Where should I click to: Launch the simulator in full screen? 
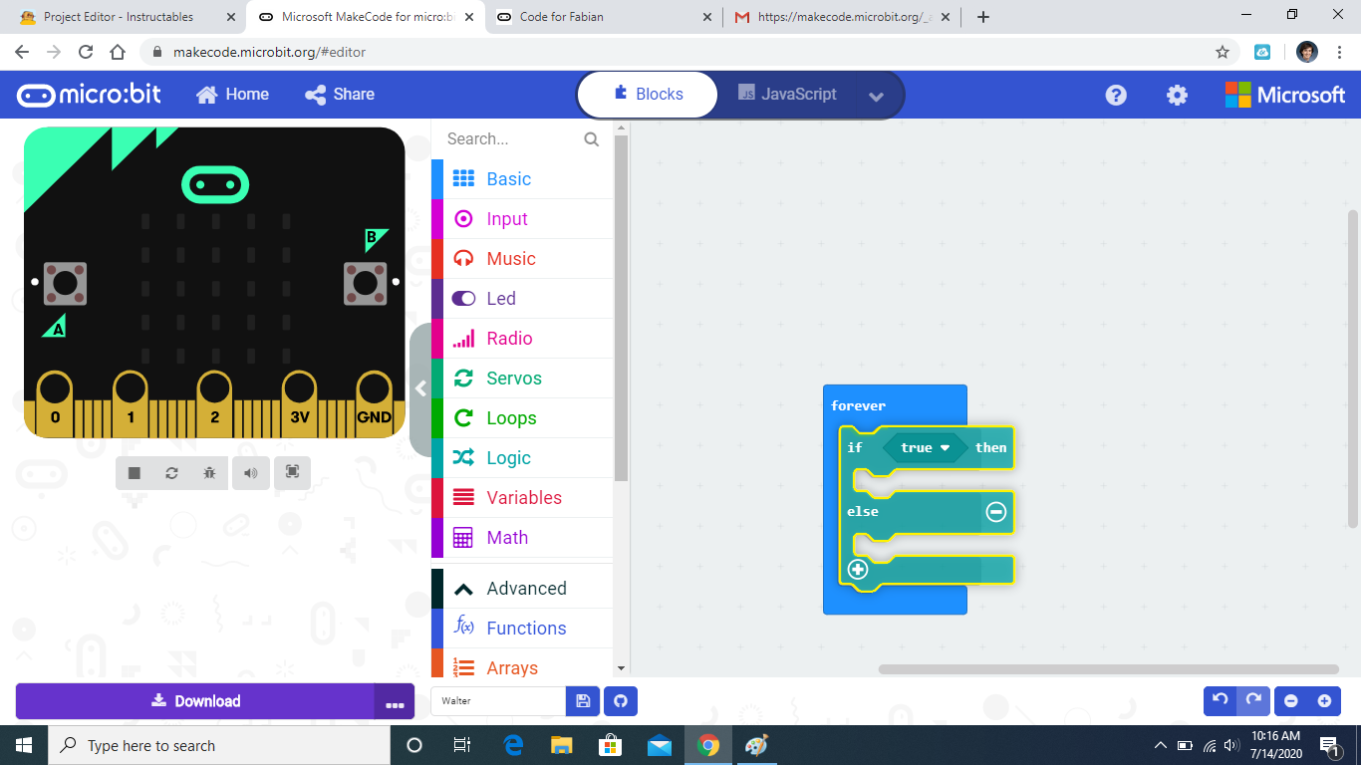292,473
